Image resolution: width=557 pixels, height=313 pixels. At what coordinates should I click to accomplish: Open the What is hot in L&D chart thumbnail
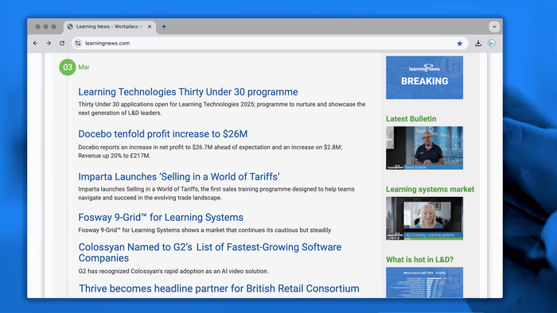(x=424, y=282)
